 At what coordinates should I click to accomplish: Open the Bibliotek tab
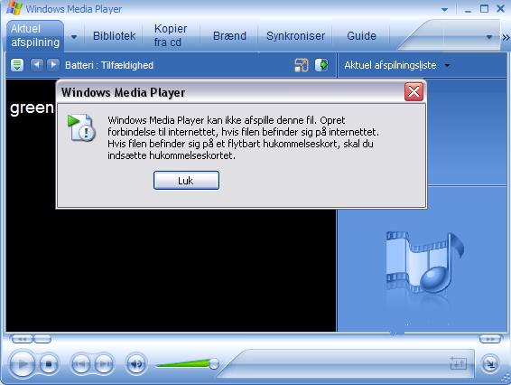114,36
